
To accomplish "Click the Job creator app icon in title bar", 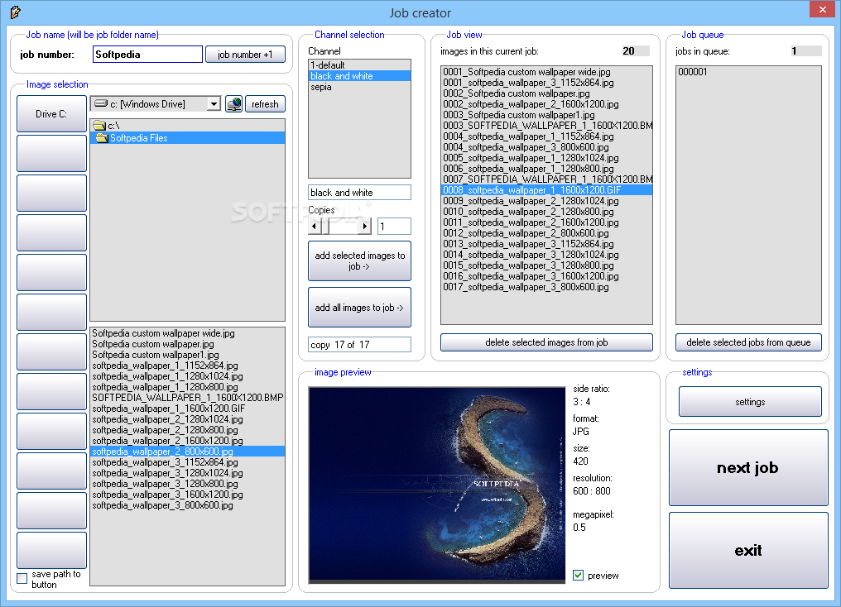I will click(15, 12).
